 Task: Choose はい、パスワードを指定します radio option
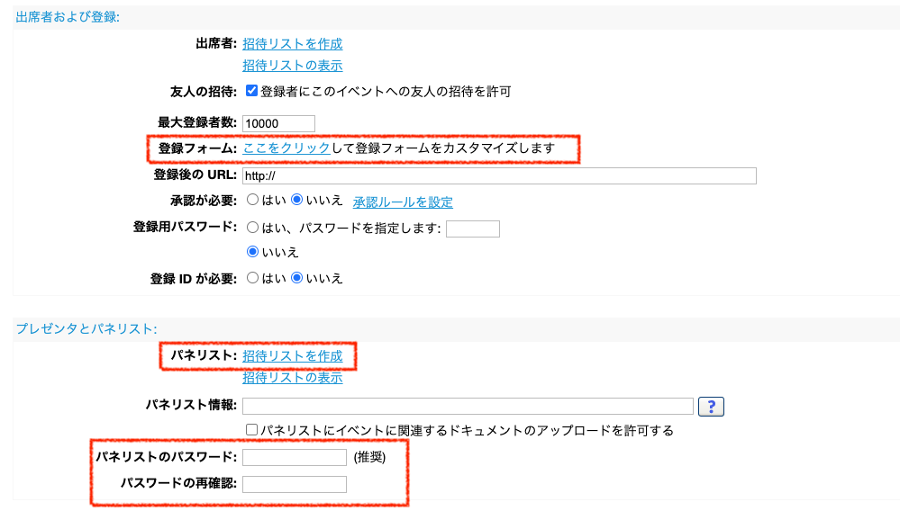coord(252,228)
